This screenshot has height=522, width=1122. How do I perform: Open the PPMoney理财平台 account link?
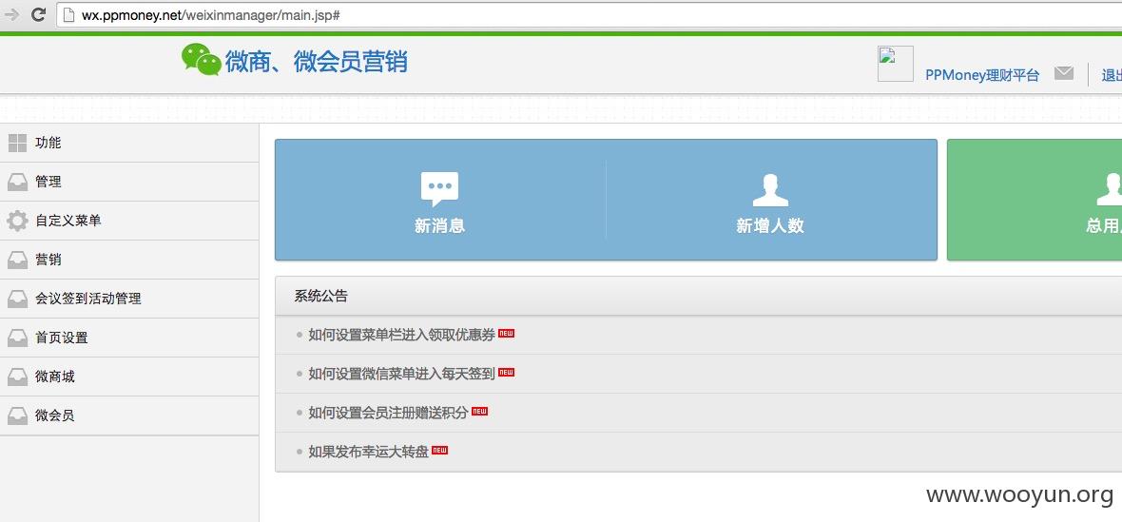(981, 75)
